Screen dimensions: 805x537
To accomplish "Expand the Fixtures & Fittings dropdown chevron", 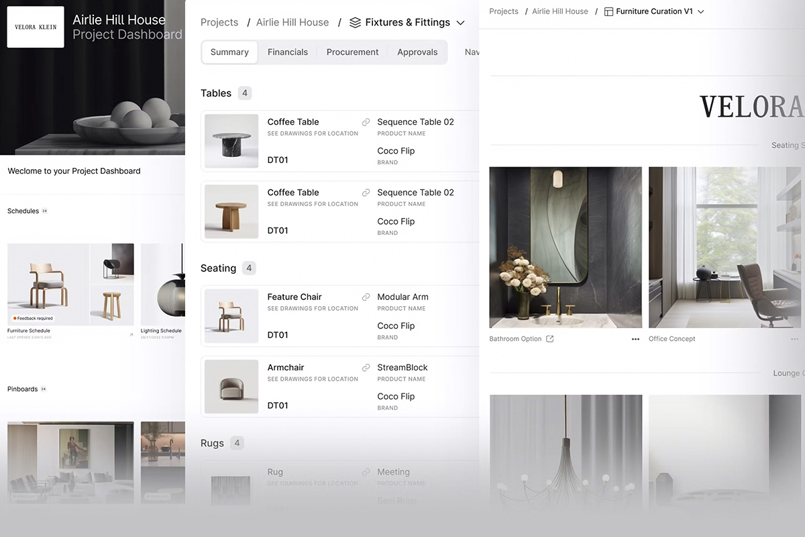I will coord(461,22).
